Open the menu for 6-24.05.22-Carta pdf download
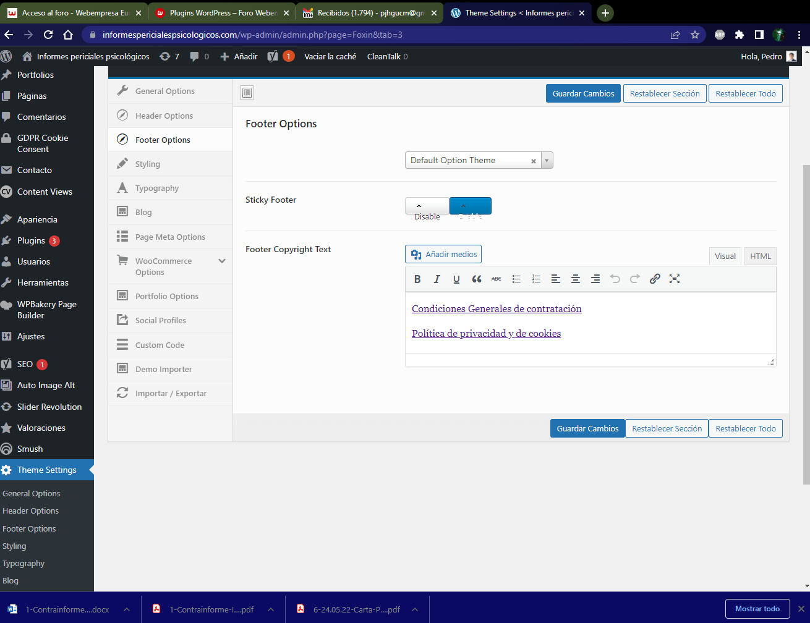Viewport: 810px width, 623px height. 415,609
